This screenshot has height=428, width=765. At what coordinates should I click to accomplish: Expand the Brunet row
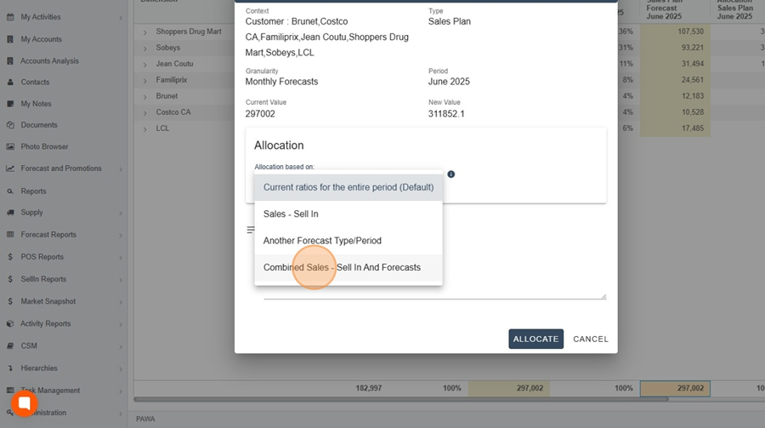click(x=144, y=97)
